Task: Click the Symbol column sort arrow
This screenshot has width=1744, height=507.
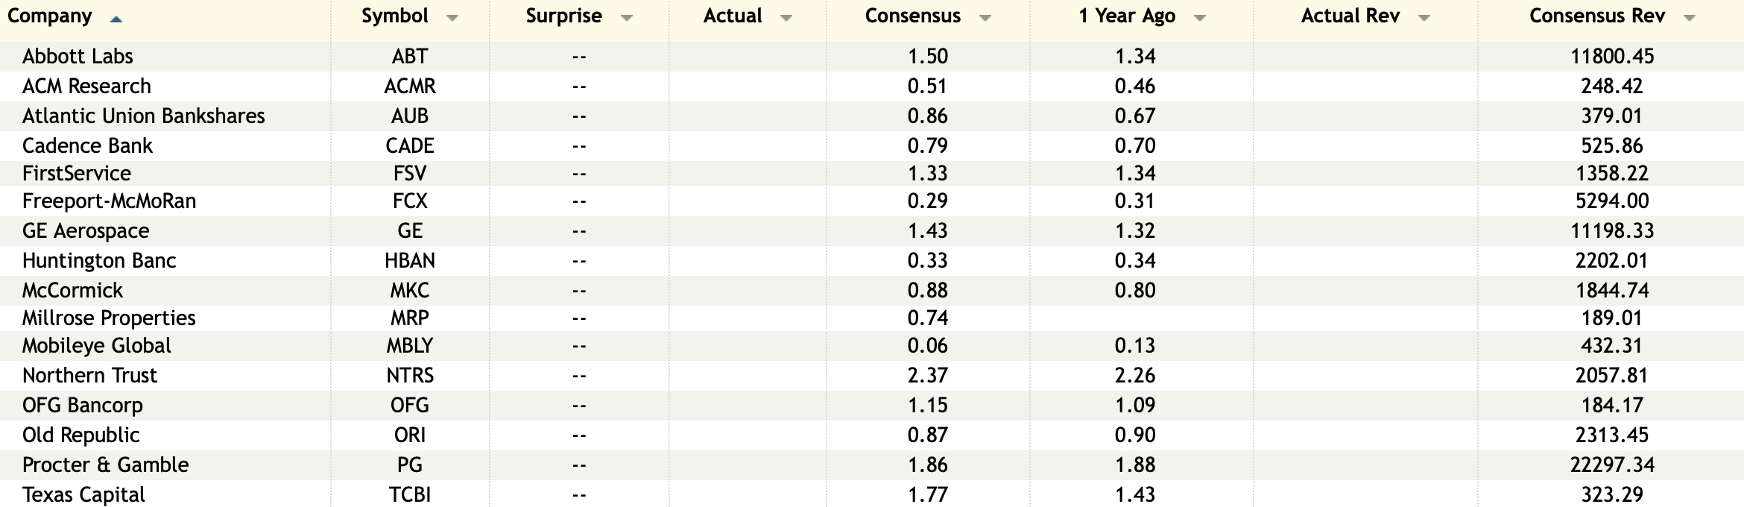Action: pos(452,19)
